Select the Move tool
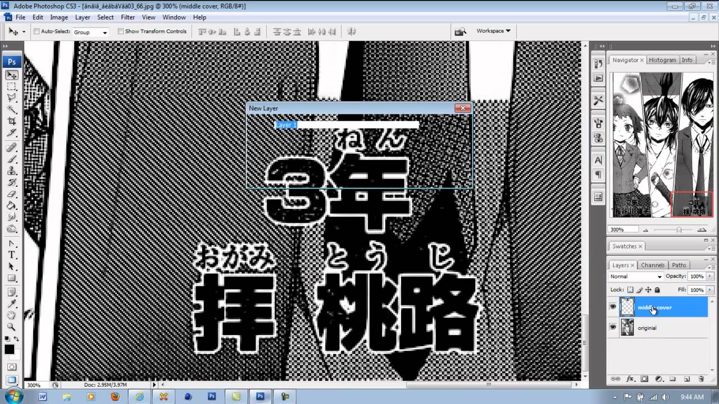Screen dimensions: 719x404 tap(11, 75)
